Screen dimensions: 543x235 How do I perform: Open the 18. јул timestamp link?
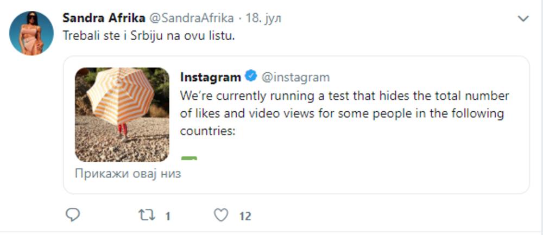[264, 17]
